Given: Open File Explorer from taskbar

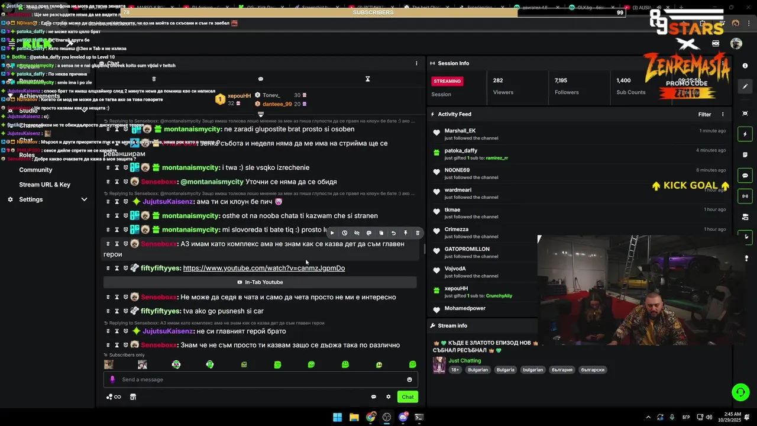Looking at the screenshot, I should pos(354,417).
